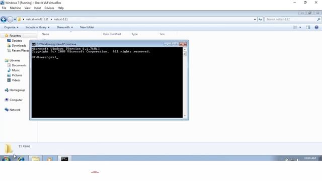The width and height of the screenshot is (322, 181).
Task: Expand the address bar history dropdown
Action: (x=255, y=20)
